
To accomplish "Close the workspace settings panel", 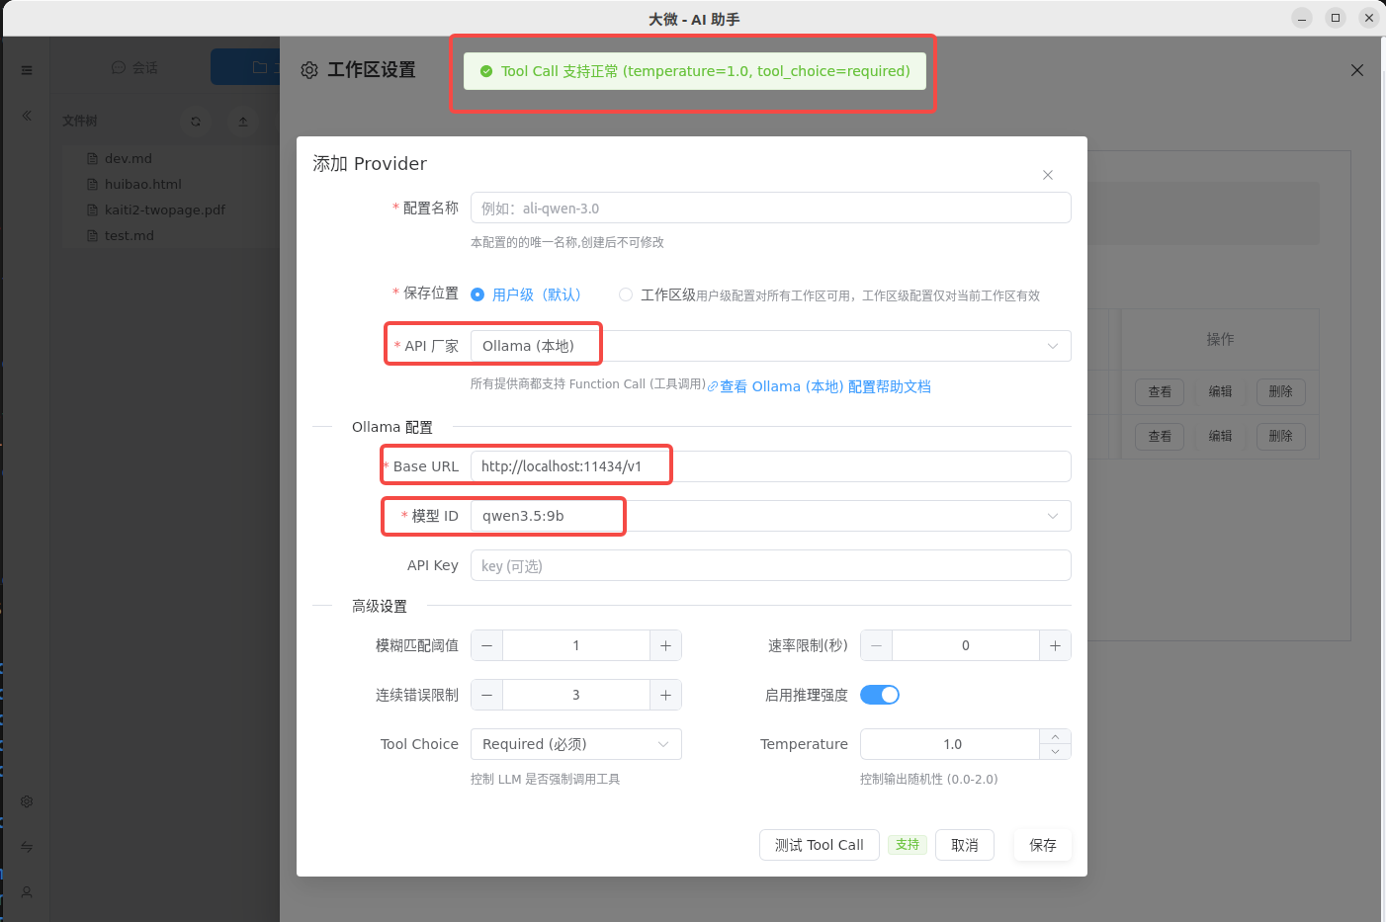I will 1356,70.
